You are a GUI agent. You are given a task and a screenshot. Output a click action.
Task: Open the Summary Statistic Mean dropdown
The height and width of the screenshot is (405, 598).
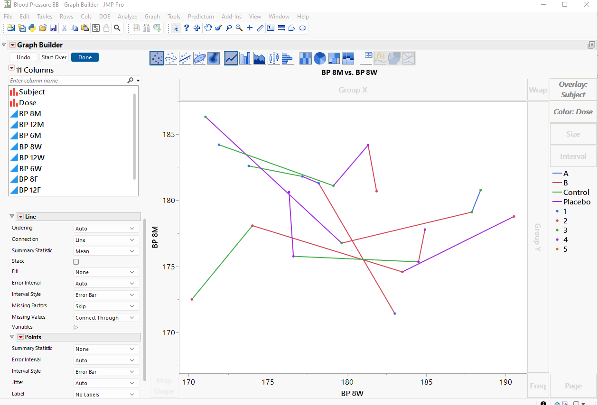tap(106, 251)
